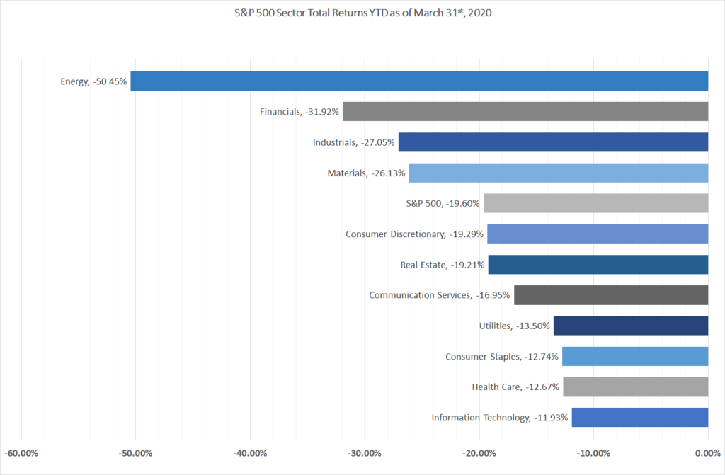Pick the Real Estate bar
Viewport: 725px width, 475px height.
[x=598, y=264]
